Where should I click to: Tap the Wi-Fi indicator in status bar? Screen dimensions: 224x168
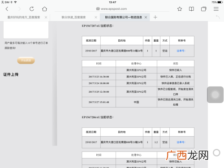click(15, 2)
